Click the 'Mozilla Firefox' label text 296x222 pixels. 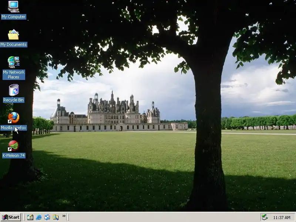pyautogui.click(x=14, y=128)
